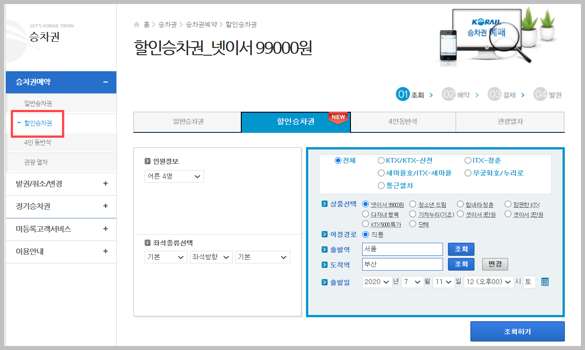Click 조회 button next to arrival station
This screenshot has height=350, width=585.
tap(461, 264)
